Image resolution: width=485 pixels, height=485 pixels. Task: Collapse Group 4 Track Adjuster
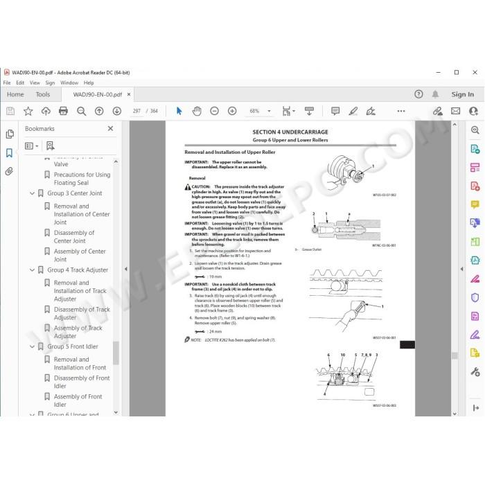point(32,270)
